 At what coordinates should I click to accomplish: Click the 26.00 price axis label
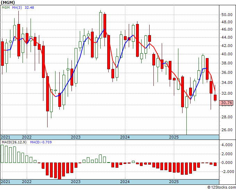(x=227, y=130)
